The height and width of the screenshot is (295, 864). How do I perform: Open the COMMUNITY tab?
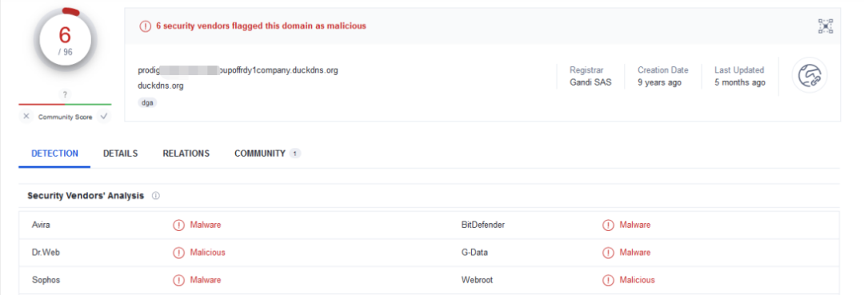267,153
